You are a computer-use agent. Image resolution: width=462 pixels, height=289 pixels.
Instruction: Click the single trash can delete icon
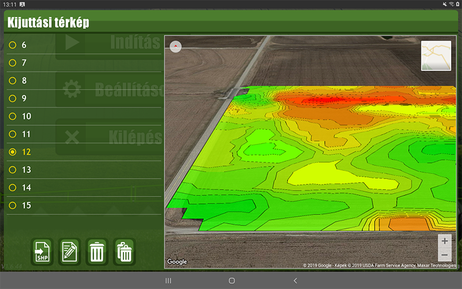coord(97,251)
